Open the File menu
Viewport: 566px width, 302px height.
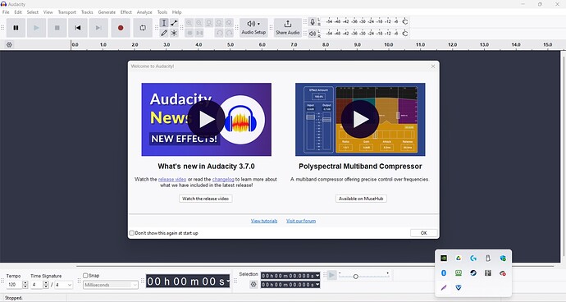click(6, 12)
